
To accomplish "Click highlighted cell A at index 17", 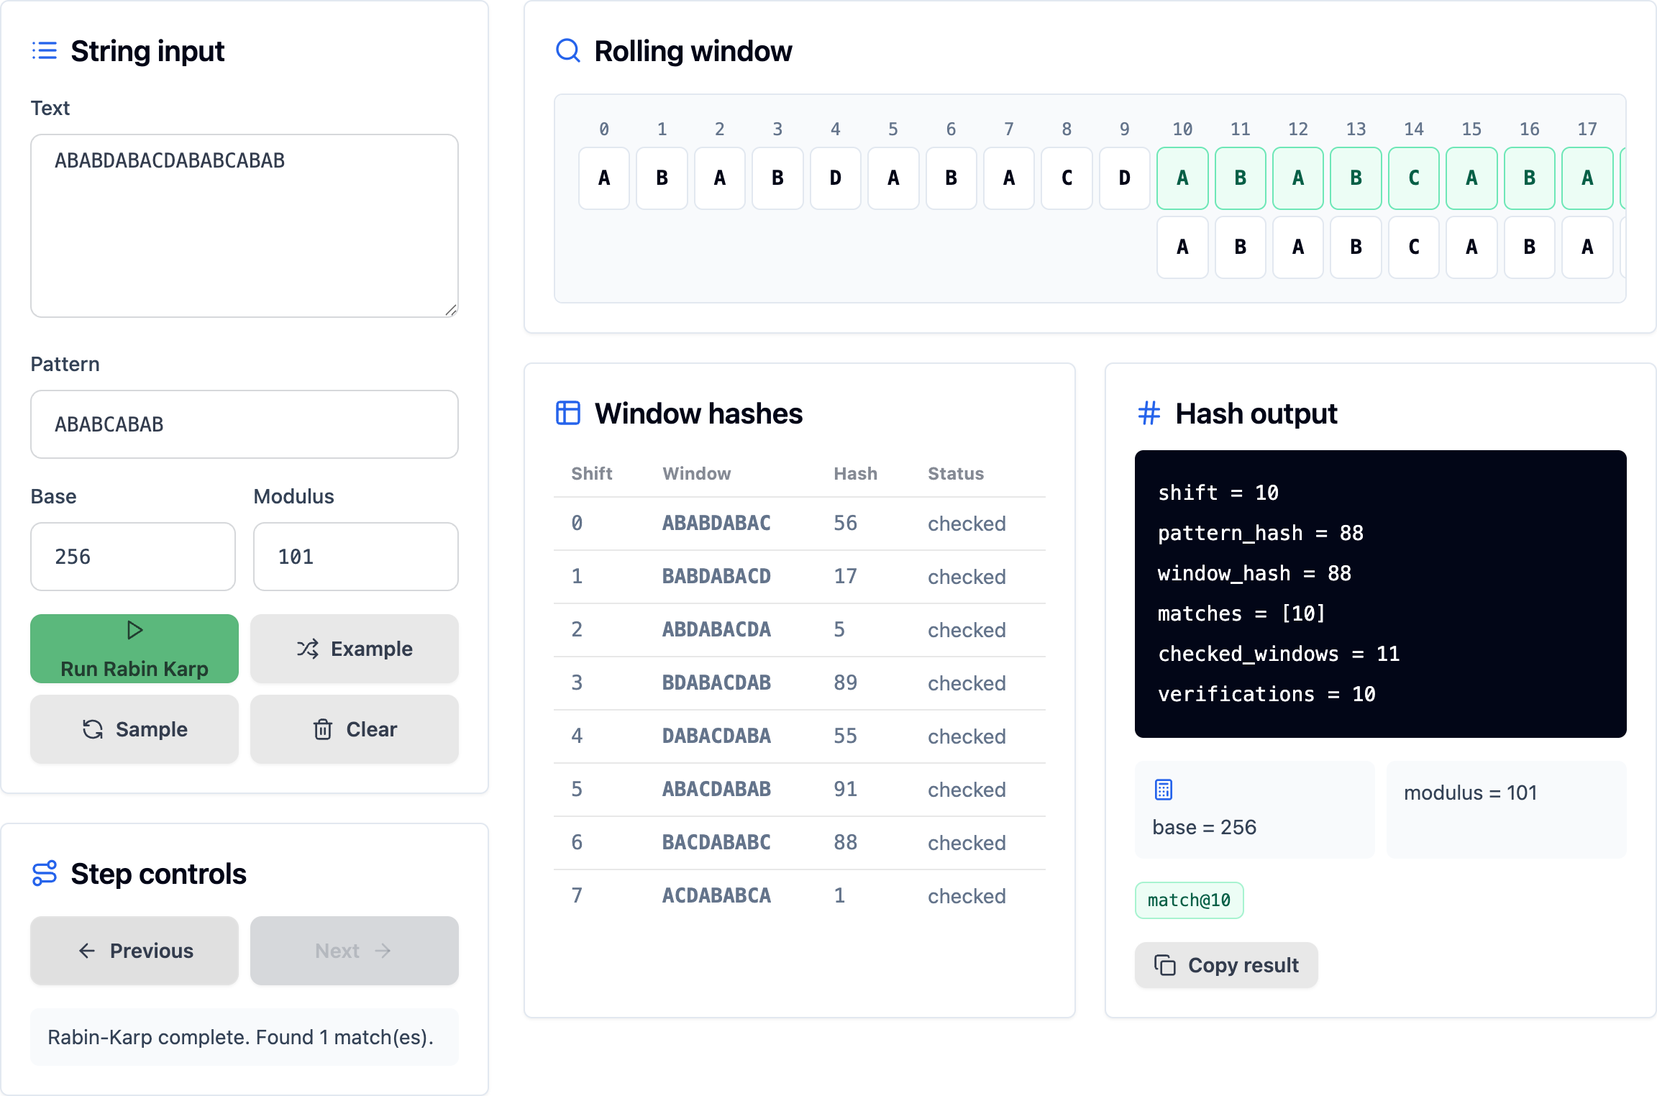I will pyautogui.click(x=1587, y=178).
